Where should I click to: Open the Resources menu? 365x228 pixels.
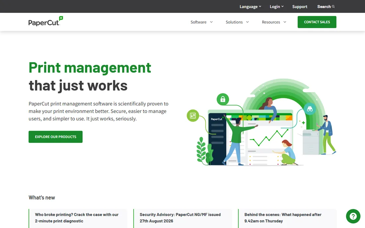point(274,22)
